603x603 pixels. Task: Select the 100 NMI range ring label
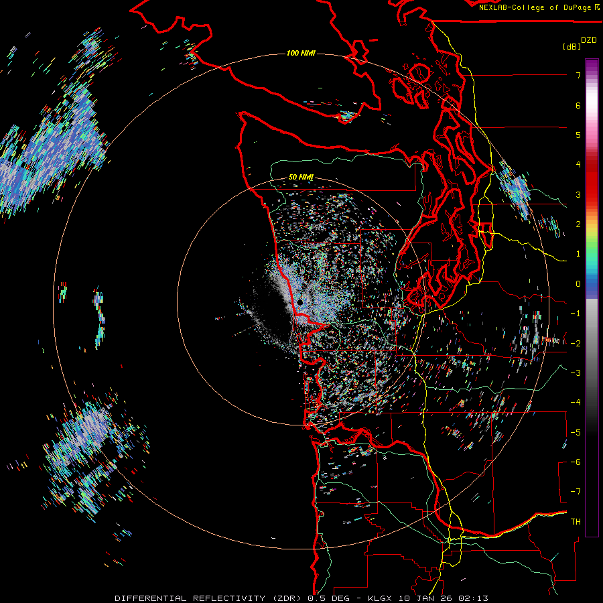coord(301,53)
